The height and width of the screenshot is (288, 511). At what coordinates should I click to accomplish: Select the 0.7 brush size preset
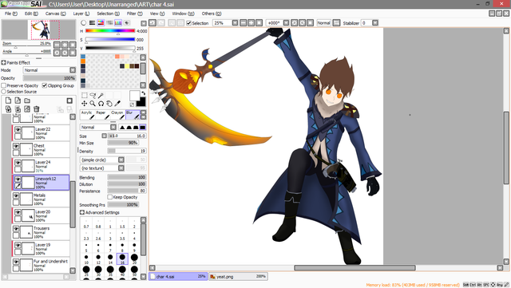86,224
